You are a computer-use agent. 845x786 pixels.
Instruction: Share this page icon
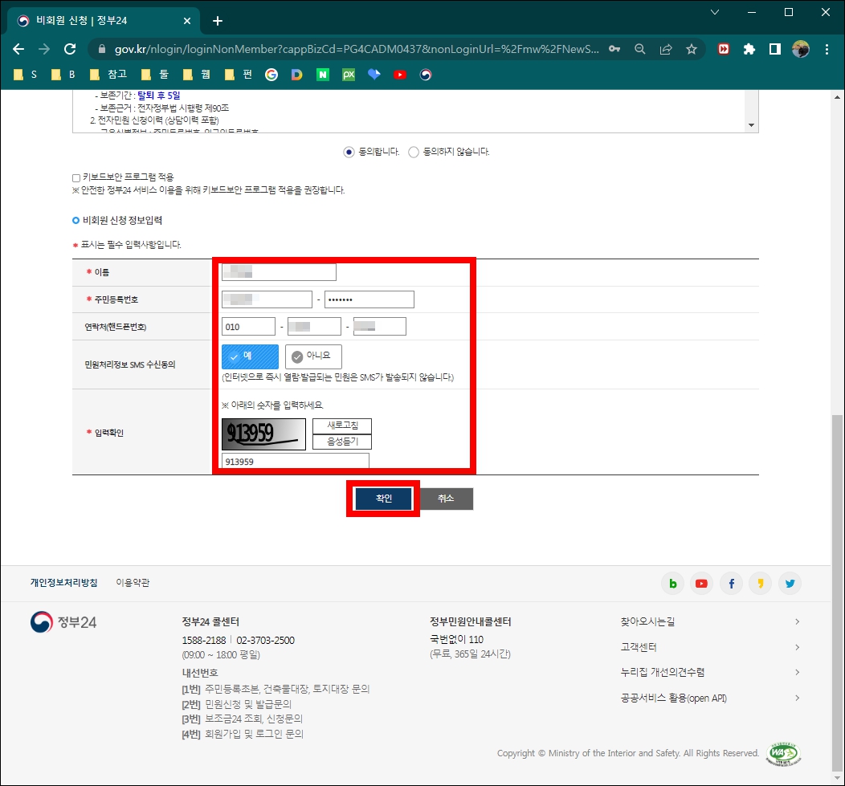point(666,49)
